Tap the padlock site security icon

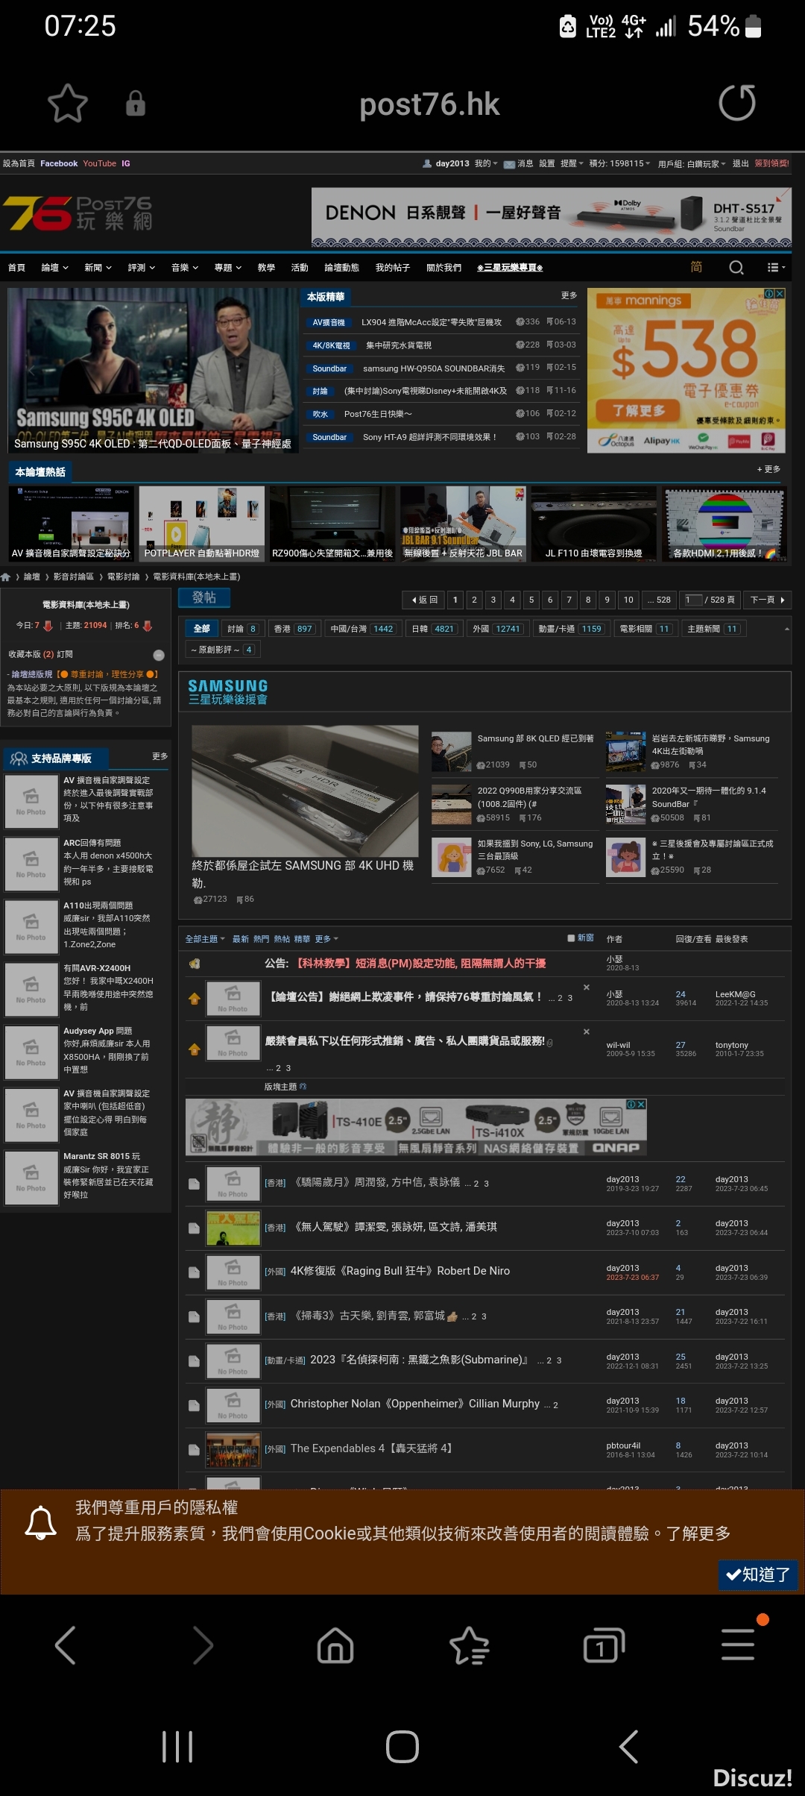point(136,103)
